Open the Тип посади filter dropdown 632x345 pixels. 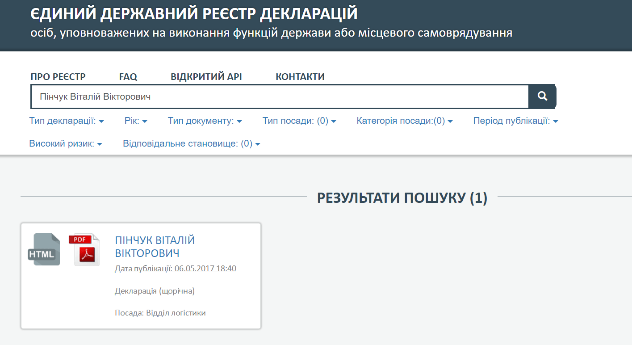pos(299,121)
